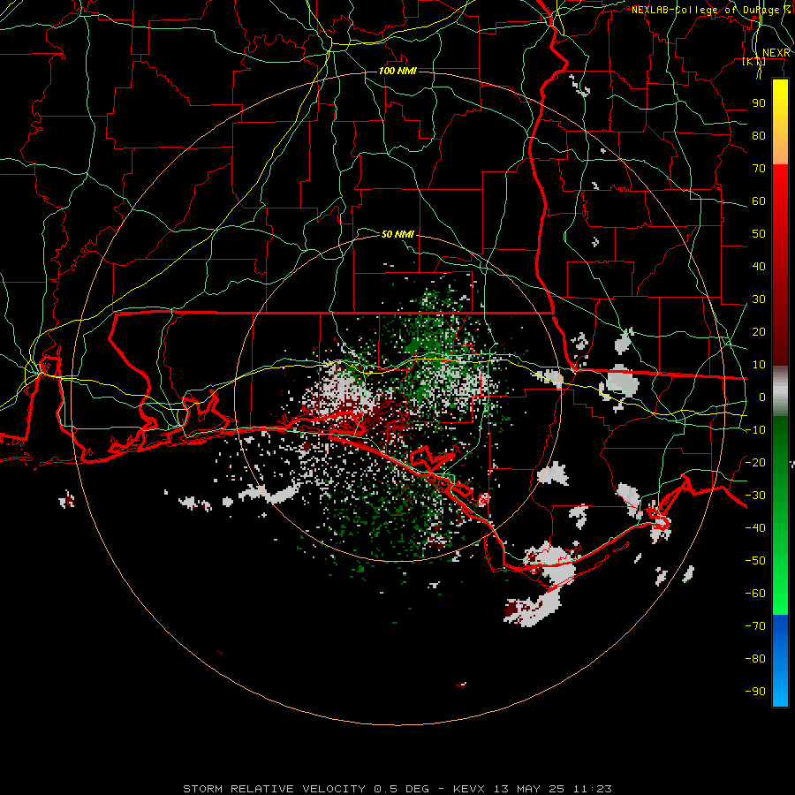
Task: Select the -10 value on velocity scale
Action: click(755, 430)
